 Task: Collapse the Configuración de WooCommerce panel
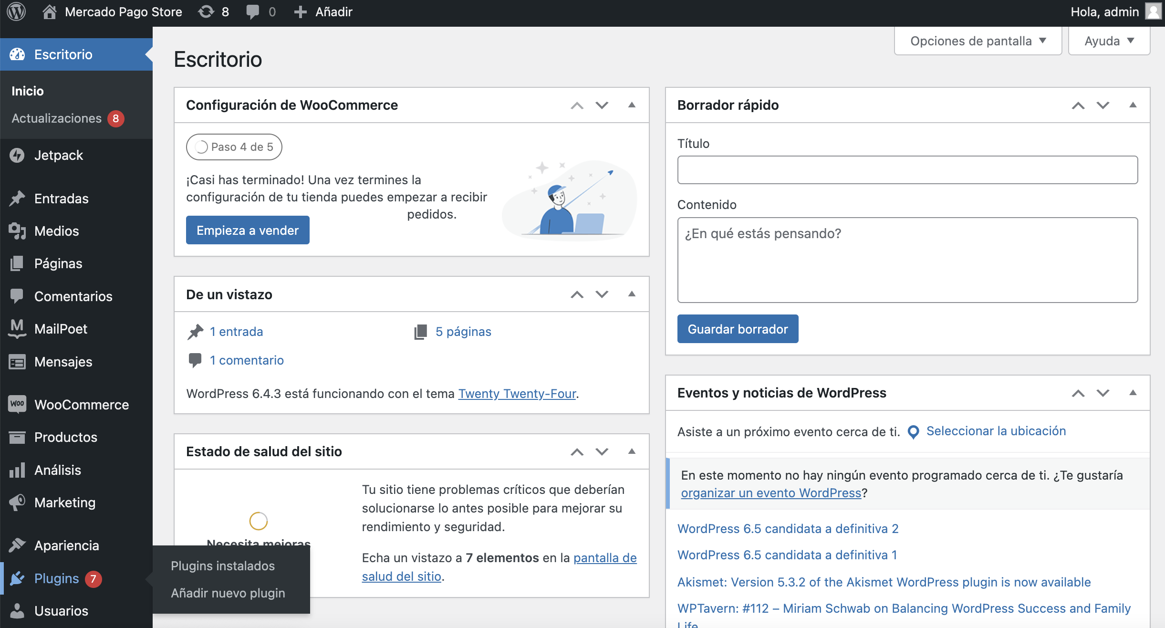[632, 105]
